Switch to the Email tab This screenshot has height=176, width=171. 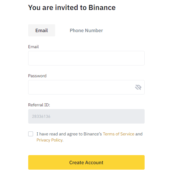pos(42,30)
